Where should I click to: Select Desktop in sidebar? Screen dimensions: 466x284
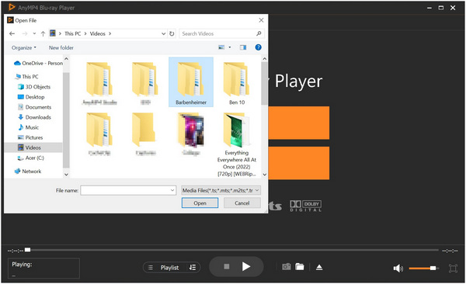[31, 97]
